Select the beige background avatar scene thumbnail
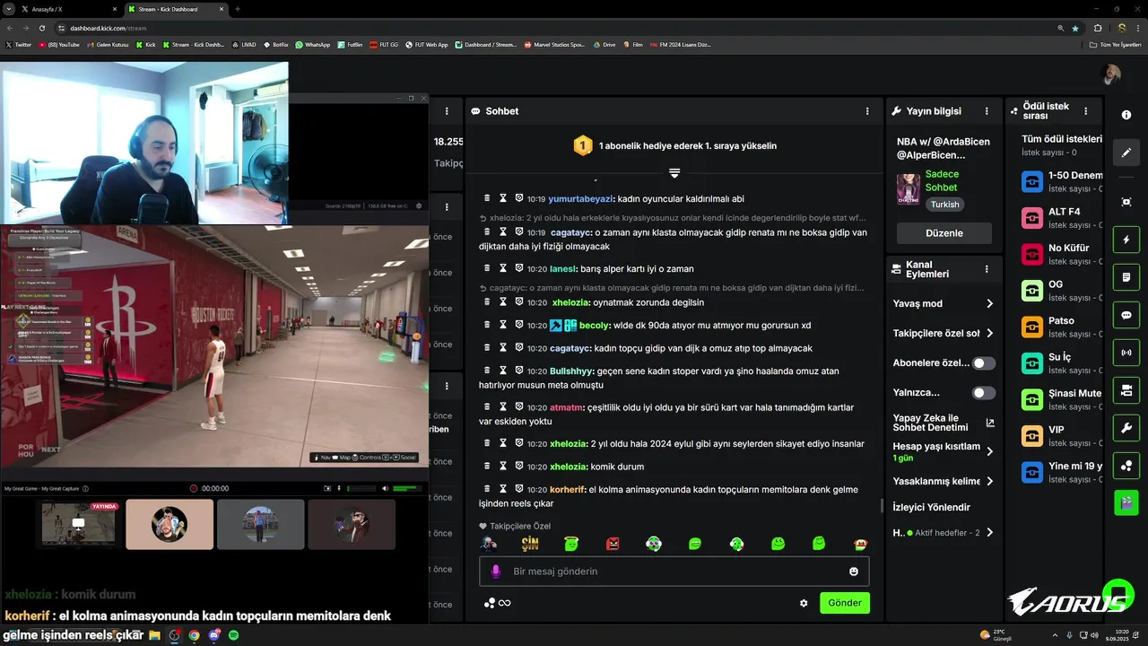 [x=170, y=524]
